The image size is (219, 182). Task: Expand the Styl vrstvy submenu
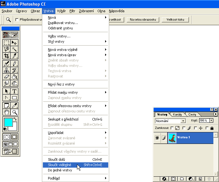point(76,42)
